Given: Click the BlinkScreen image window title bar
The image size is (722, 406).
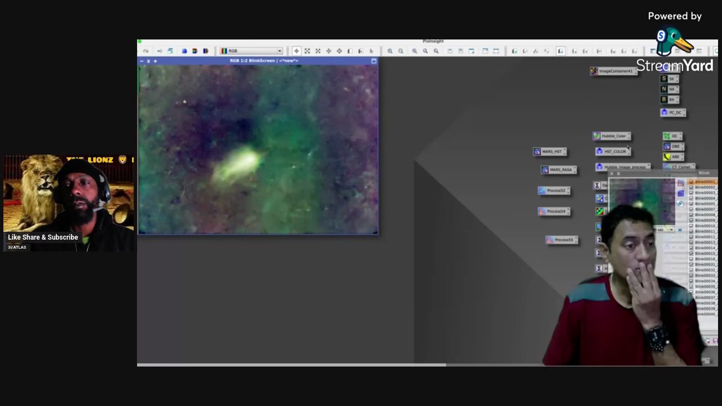Looking at the screenshot, I should [258, 61].
